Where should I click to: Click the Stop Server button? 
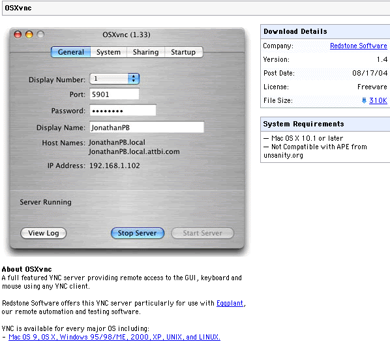pyautogui.click(x=138, y=233)
